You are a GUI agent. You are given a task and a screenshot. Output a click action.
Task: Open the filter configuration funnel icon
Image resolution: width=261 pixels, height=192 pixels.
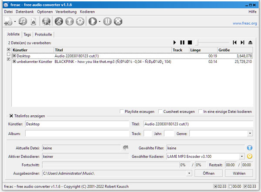coord(70,21)
